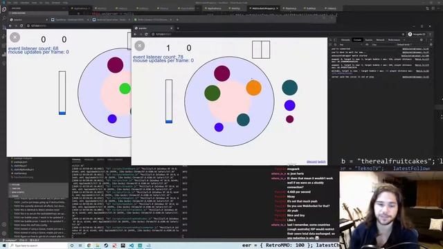This screenshot has height=249, width=443.
Task: Toggle the live expression eye icon in console
Action: 367,44
